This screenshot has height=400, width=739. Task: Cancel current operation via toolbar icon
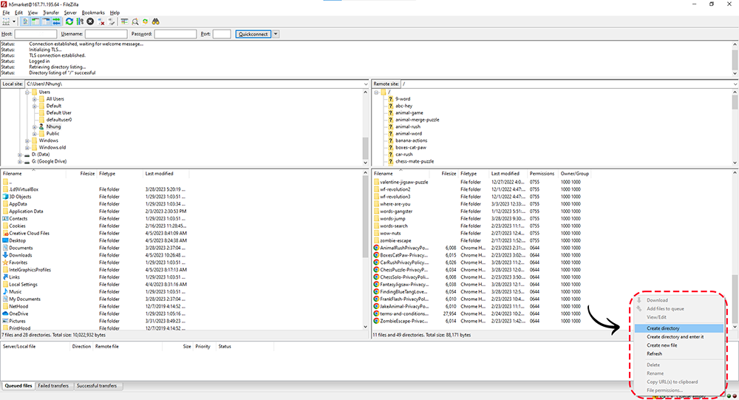point(90,21)
